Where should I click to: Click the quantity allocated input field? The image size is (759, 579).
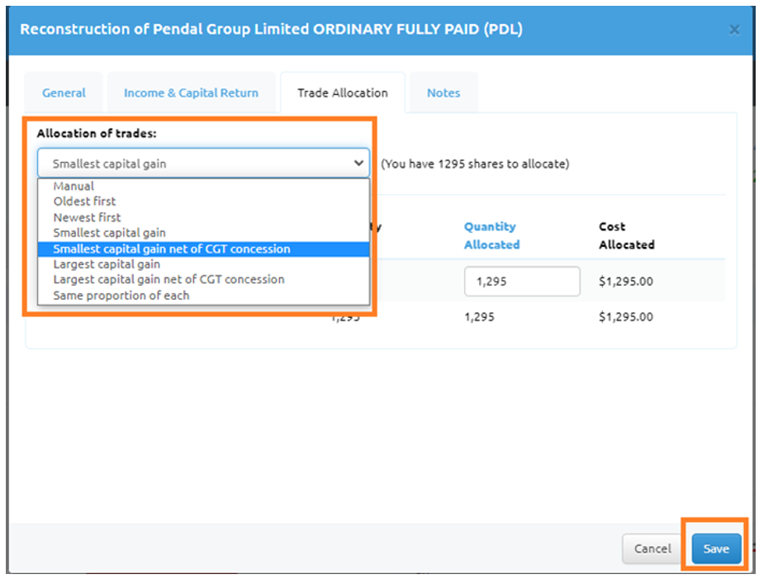(521, 281)
